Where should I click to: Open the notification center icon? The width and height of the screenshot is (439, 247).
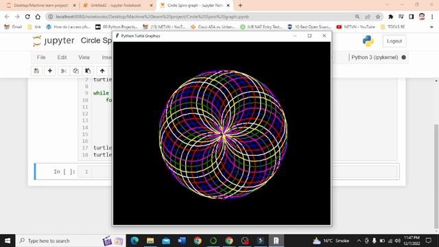428,241
